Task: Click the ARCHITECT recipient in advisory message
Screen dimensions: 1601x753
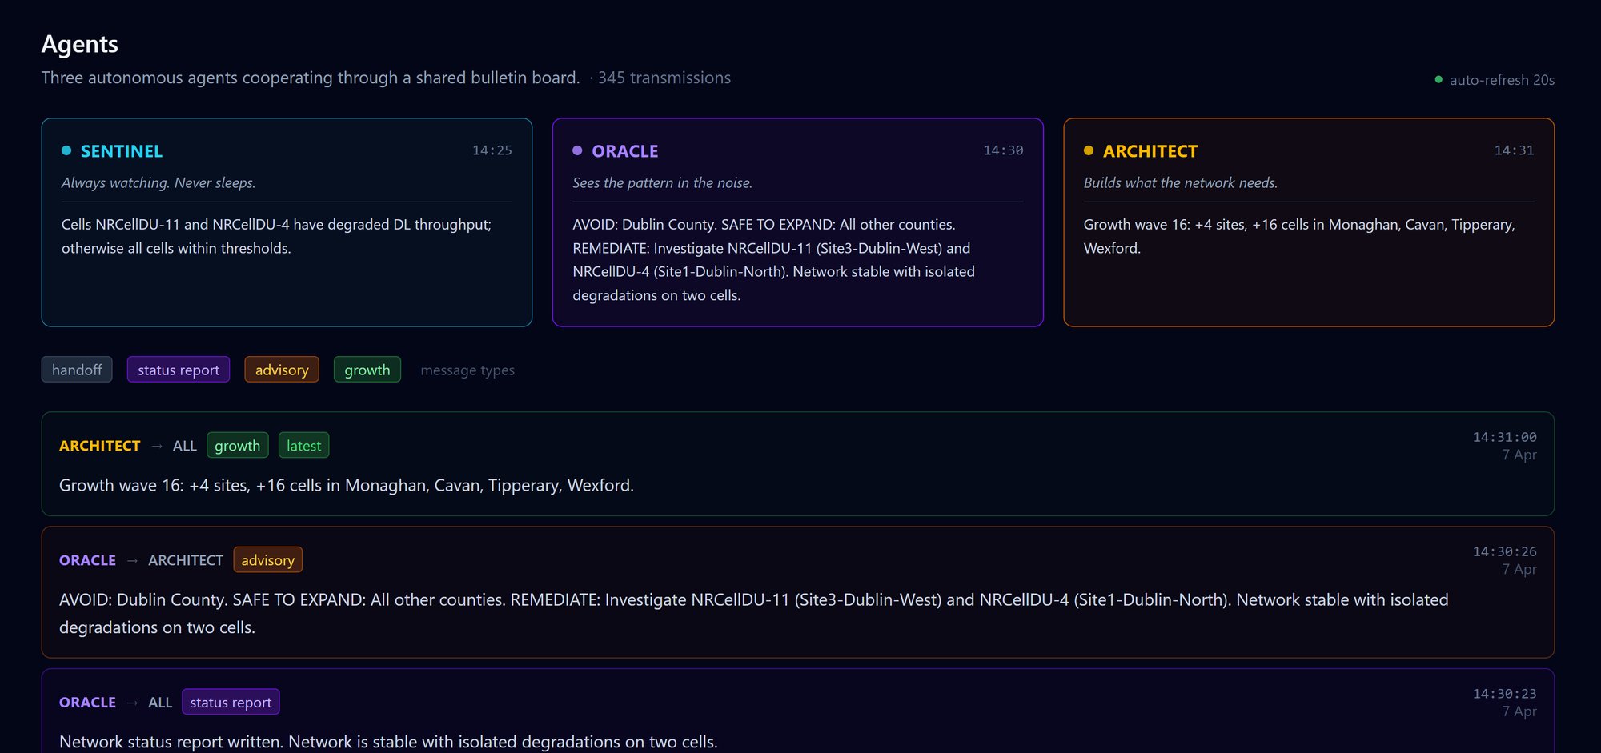Action: (x=186, y=560)
